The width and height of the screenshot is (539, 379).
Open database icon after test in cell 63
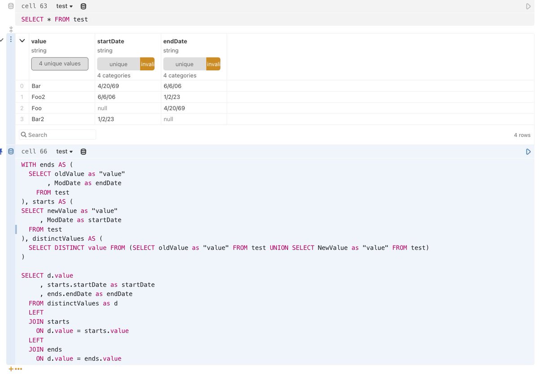coord(83,6)
